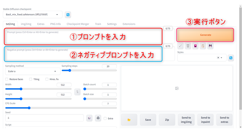
Task: Enable Hires. fix option
Action: tap(47, 79)
